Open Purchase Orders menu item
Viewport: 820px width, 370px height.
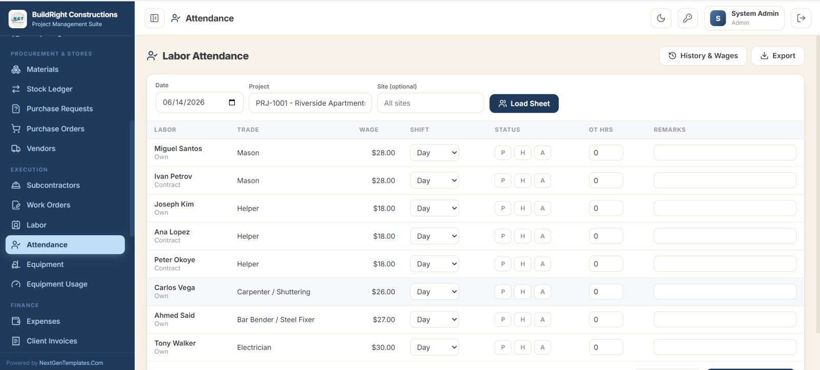point(65,129)
